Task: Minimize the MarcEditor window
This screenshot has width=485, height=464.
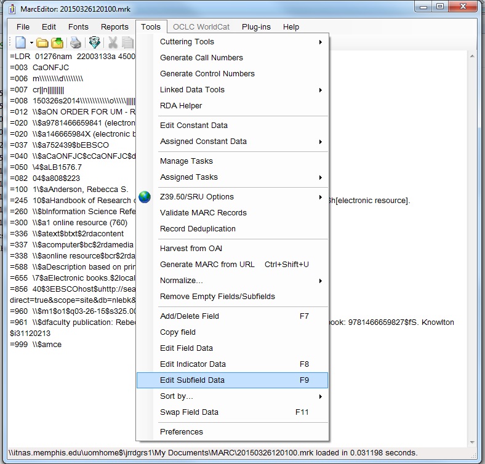Action: click(423, 7)
